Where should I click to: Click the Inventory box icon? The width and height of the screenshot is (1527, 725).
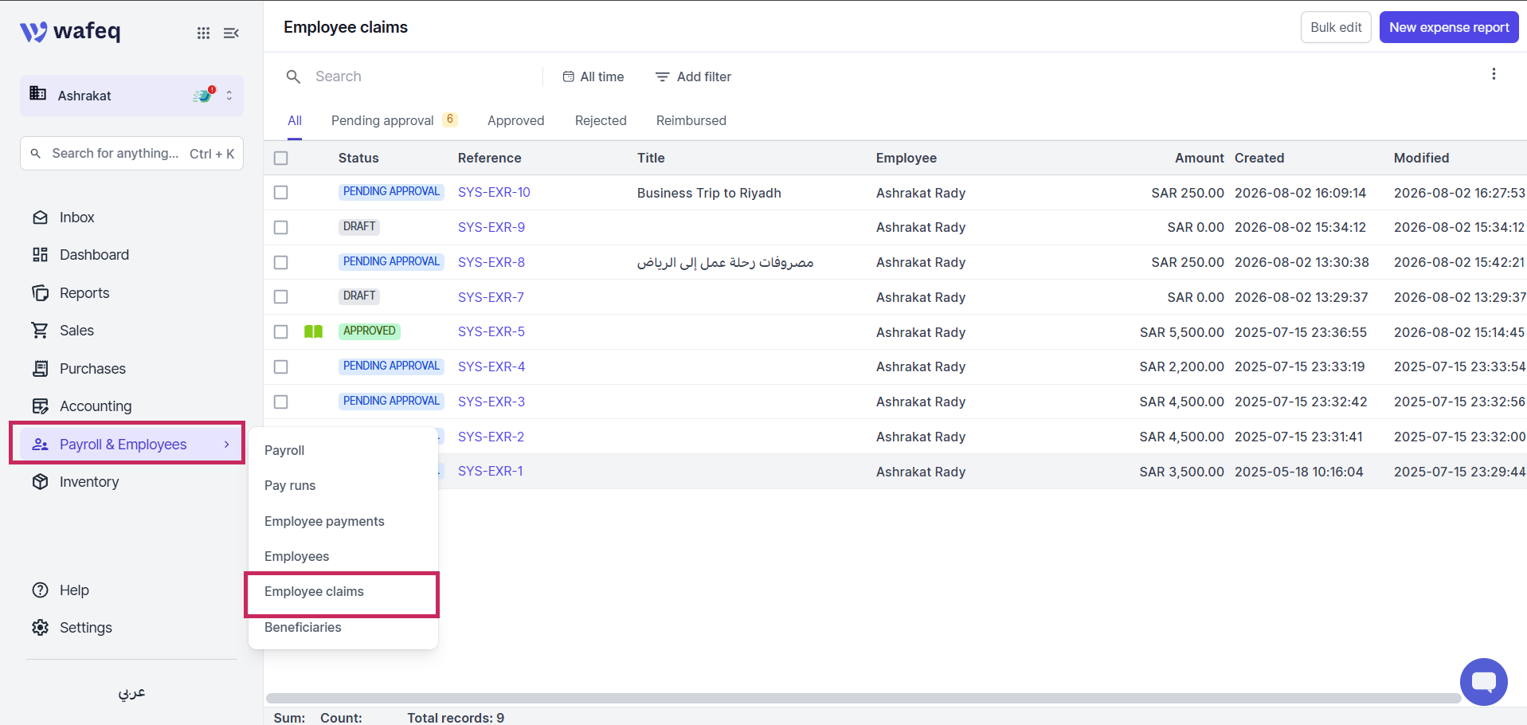40,482
